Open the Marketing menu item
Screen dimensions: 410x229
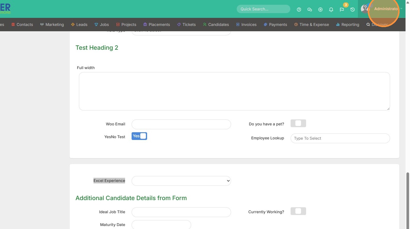(52, 24)
